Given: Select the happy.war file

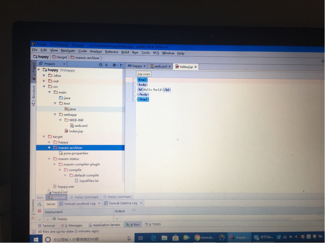Looking at the screenshot, I should click(x=64, y=187).
